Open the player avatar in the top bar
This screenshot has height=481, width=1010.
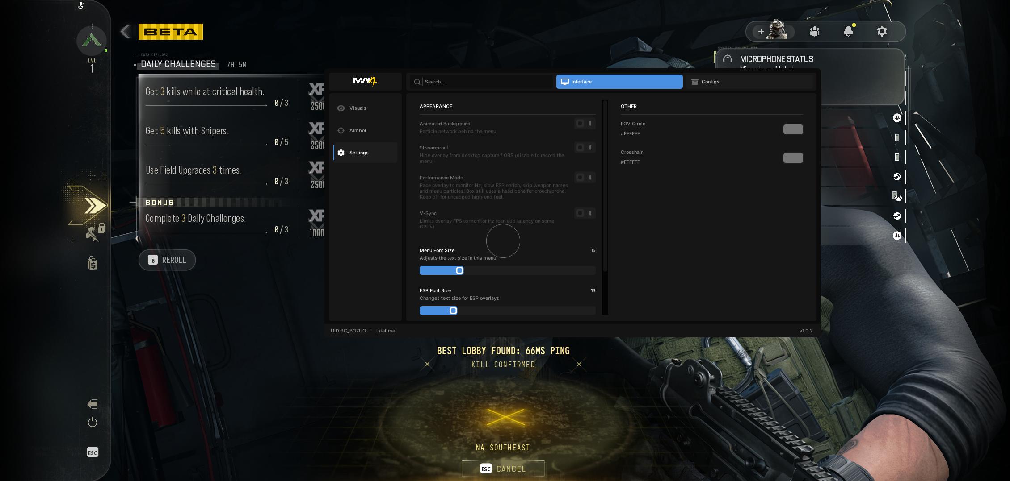click(777, 30)
